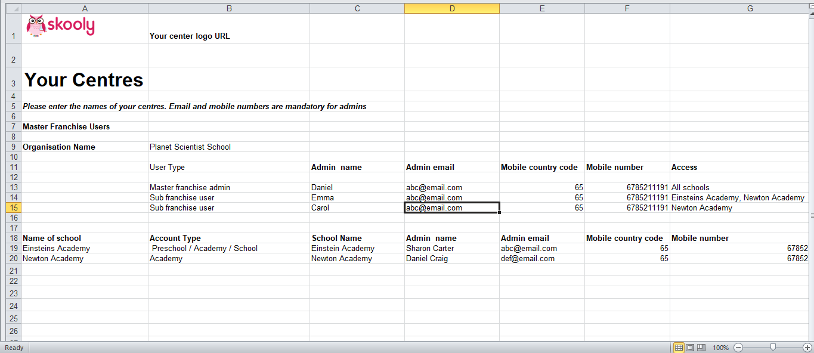Click 'Admin email' header in row 11
Viewport: 814px width, 353px height.
click(x=452, y=167)
